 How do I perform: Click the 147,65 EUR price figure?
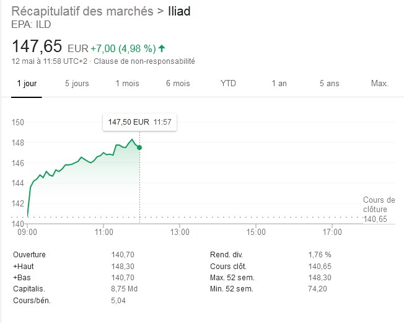[38, 46]
